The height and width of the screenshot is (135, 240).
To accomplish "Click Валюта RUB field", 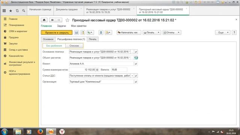I will (119, 70).
